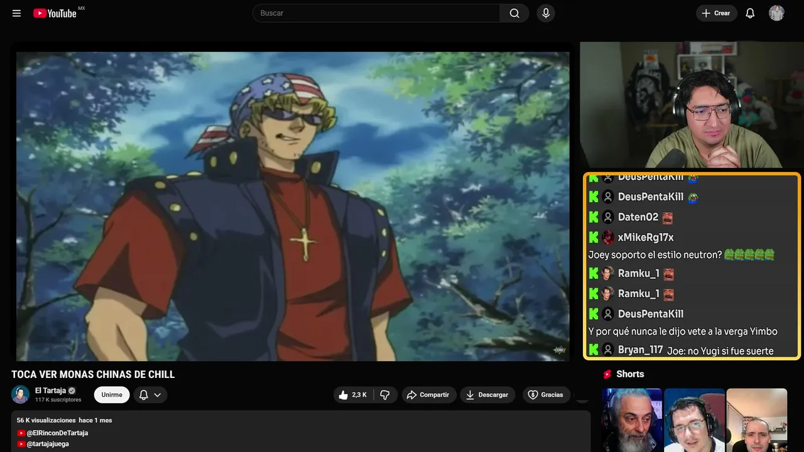This screenshot has width=804, height=452.
Task: Click chat username Daten02
Action: pos(638,217)
